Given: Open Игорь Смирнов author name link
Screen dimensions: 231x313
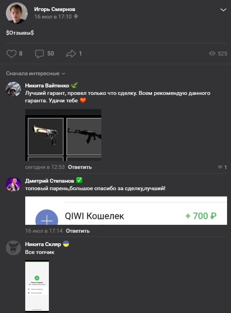Looking at the screenshot, I should [x=54, y=9].
